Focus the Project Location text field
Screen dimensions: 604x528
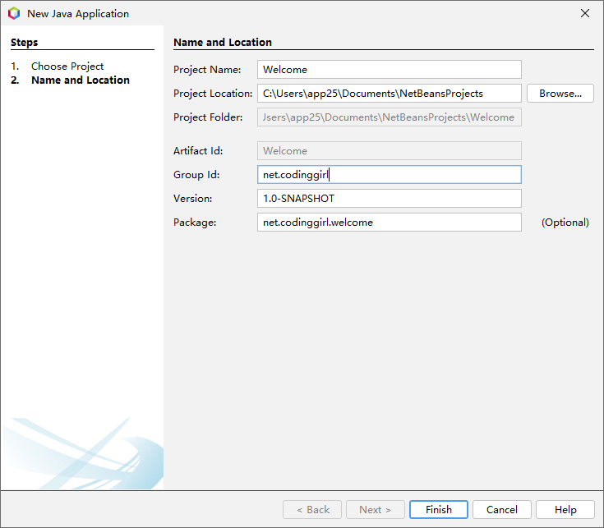[x=389, y=94]
